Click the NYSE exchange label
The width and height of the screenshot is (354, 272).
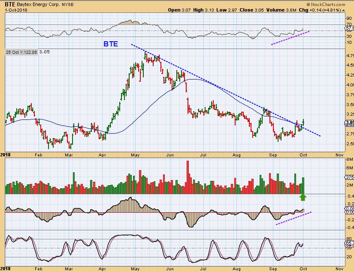[x=68, y=5]
